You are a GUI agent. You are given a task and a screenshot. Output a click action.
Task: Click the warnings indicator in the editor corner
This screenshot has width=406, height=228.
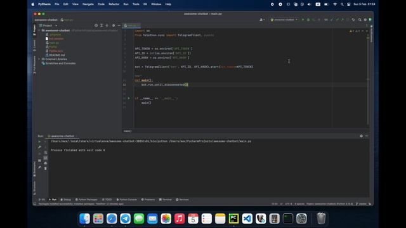pos(355,31)
